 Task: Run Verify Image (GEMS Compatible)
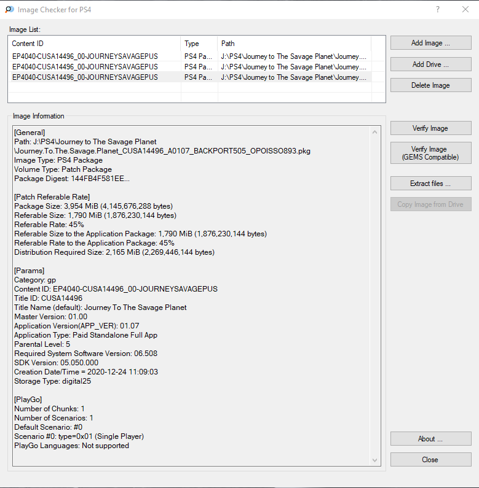(x=430, y=153)
